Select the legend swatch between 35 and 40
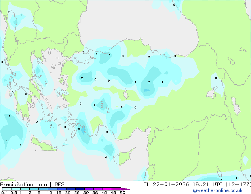 pos(98,189)
